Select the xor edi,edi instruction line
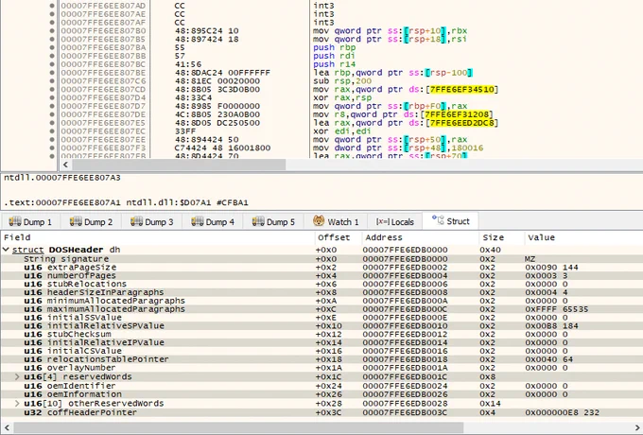 340,131
